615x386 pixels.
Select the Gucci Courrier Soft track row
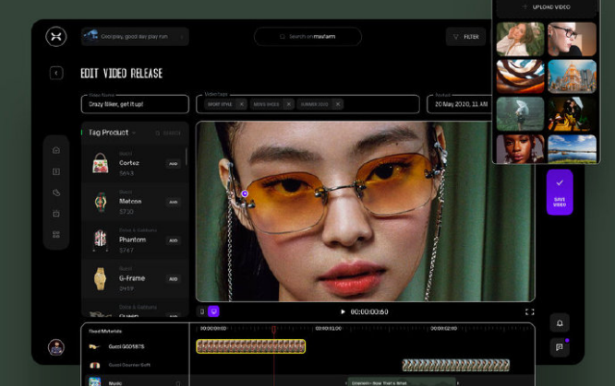tap(136, 365)
